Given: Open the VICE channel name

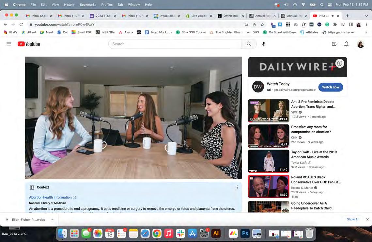Looking at the screenshot, I should point(294,112).
